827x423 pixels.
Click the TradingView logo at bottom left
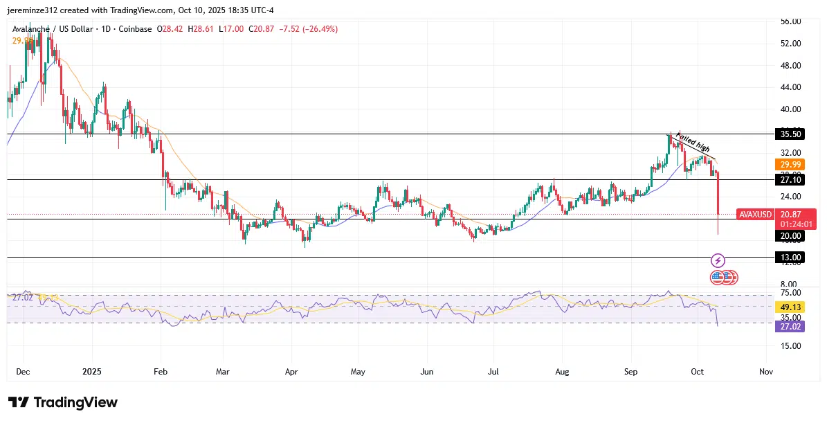tap(63, 402)
